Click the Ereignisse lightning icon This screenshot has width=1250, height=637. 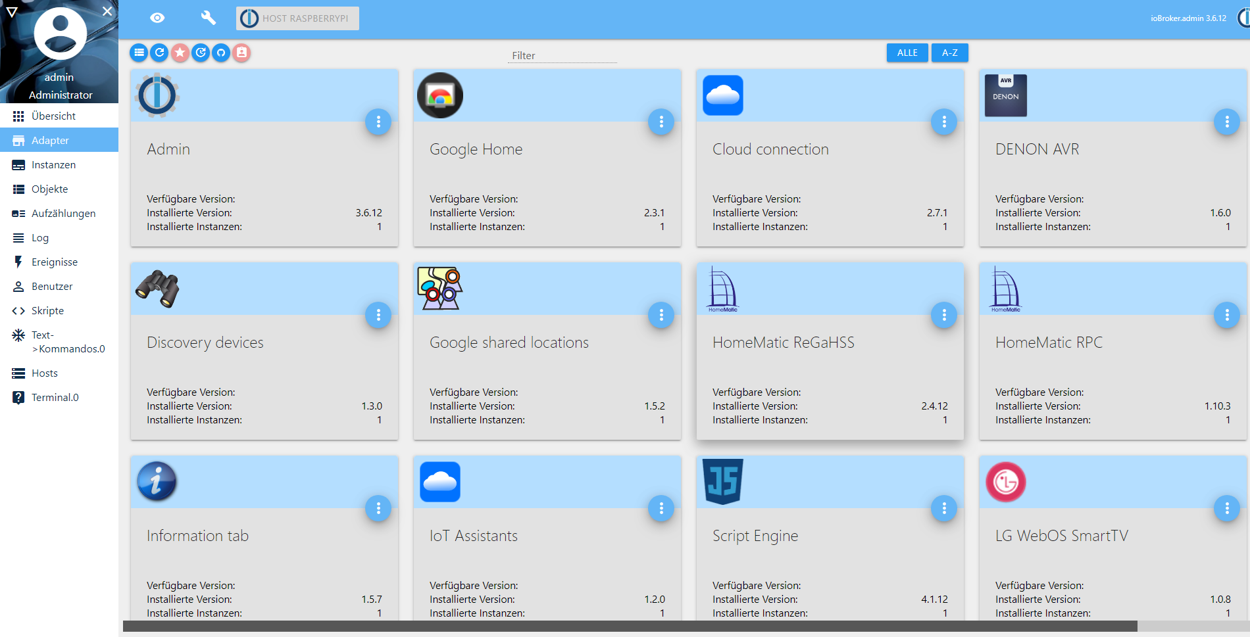coord(18,262)
